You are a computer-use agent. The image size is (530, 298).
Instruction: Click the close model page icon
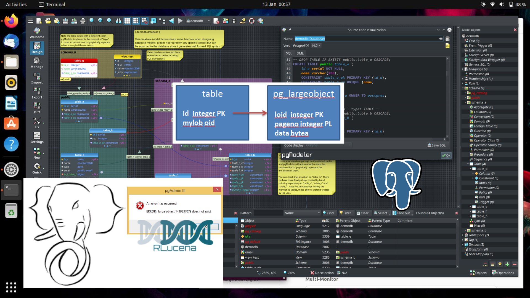216,21
